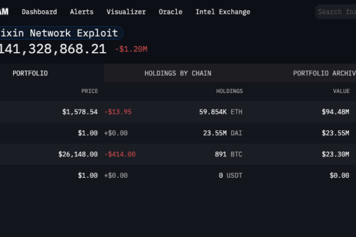Open the Intel Exchange page
Image resolution: width=356 pixels, height=237 pixels.
(223, 12)
